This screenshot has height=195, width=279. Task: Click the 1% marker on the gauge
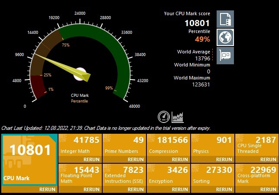[x=51, y=89]
